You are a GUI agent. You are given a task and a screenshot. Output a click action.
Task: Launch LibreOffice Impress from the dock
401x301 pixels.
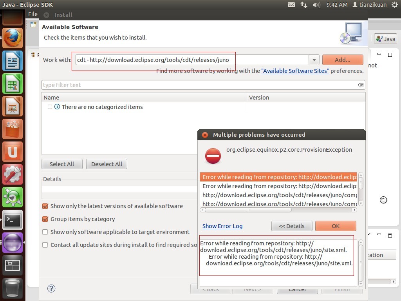(12, 106)
